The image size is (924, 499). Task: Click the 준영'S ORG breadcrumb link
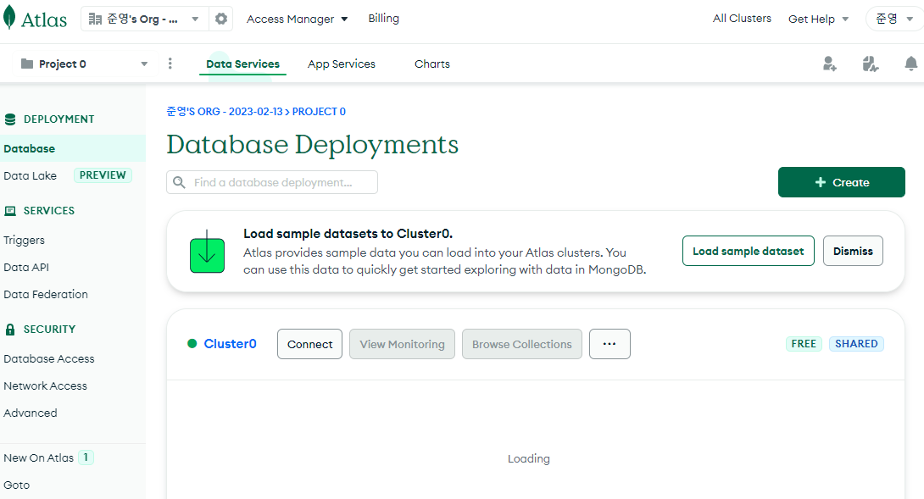click(225, 111)
